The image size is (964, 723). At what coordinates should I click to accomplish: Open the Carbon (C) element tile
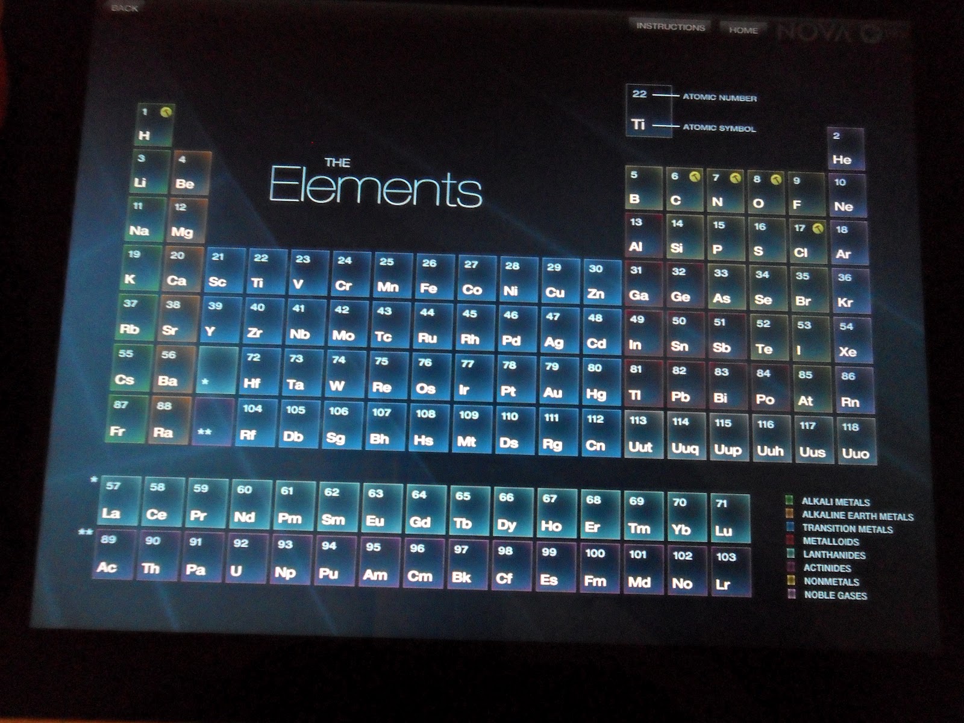click(x=684, y=189)
